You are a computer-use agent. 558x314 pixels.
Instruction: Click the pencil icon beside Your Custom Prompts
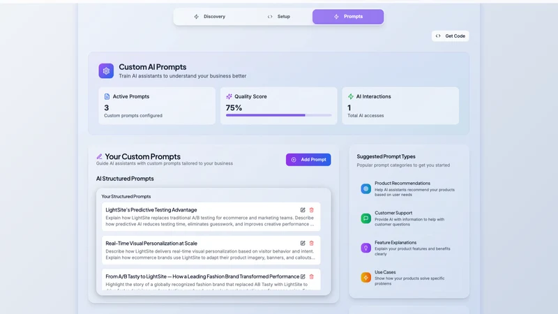[99, 156]
